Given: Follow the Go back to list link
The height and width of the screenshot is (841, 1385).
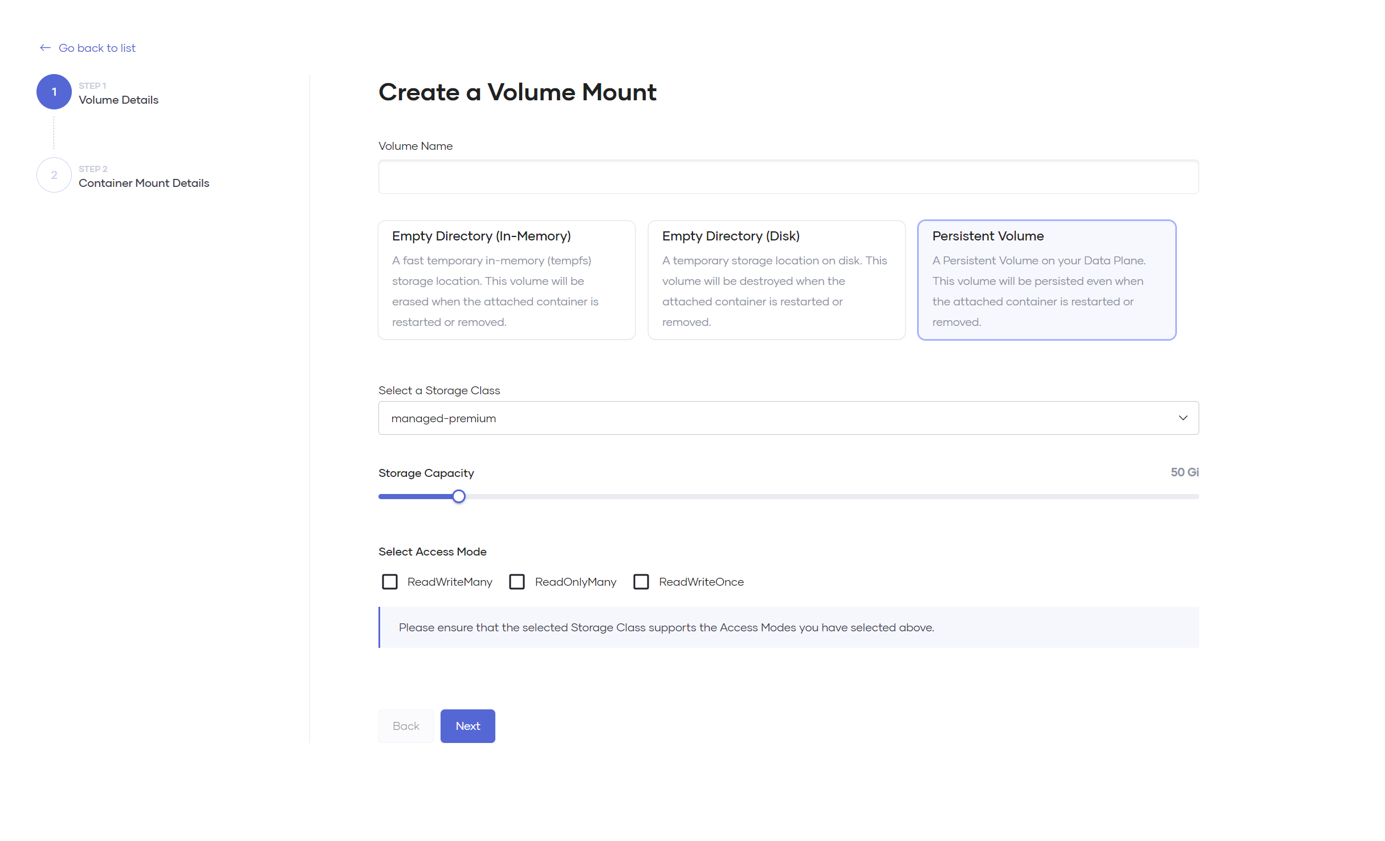Looking at the screenshot, I should [x=97, y=48].
